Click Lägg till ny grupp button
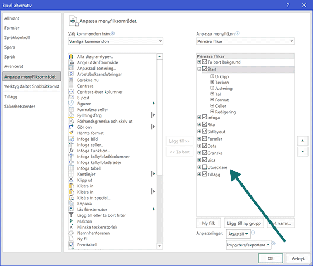Image resolution: width=313 pixels, height=266 pixels. click(x=244, y=223)
